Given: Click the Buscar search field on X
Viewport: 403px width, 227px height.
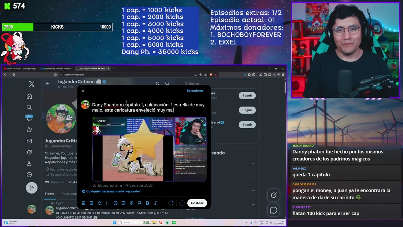Looking at the screenshot, I should [220, 84].
